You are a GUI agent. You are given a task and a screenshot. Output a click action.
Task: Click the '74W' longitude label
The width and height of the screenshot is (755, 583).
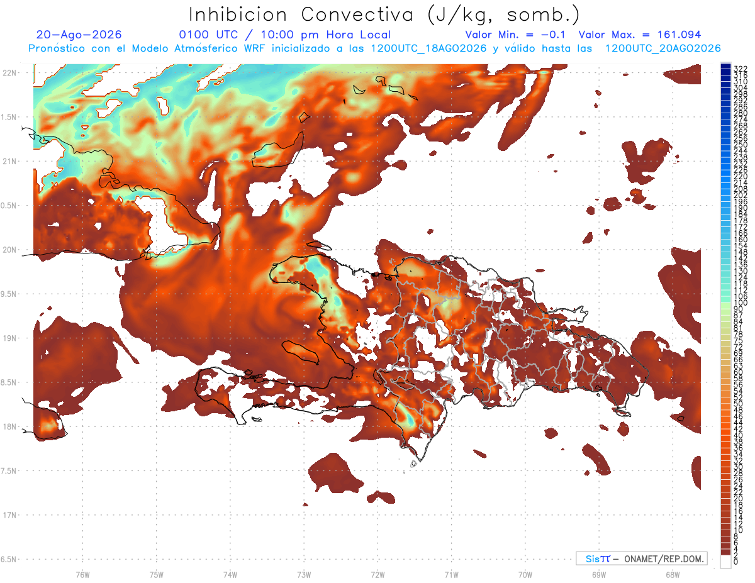click(x=230, y=574)
